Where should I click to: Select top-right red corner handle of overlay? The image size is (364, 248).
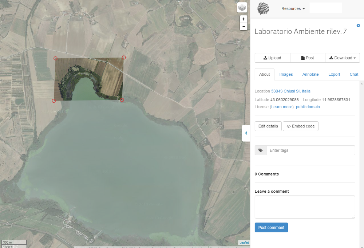(124, 57)
